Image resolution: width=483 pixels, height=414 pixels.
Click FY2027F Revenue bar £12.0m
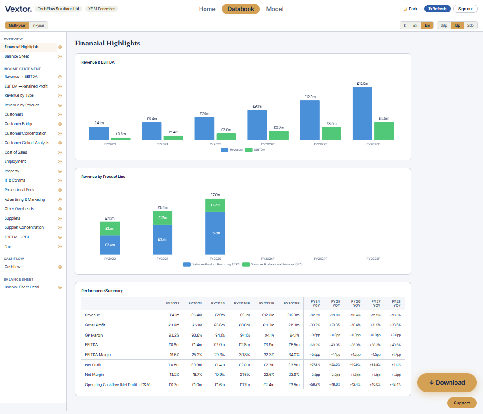tap(310, 121)
